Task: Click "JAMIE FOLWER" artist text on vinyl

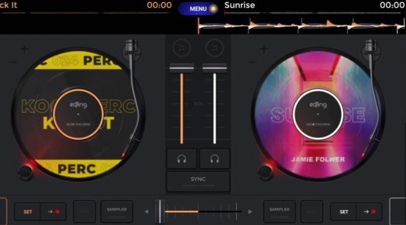Action: [x=318, y=160]
